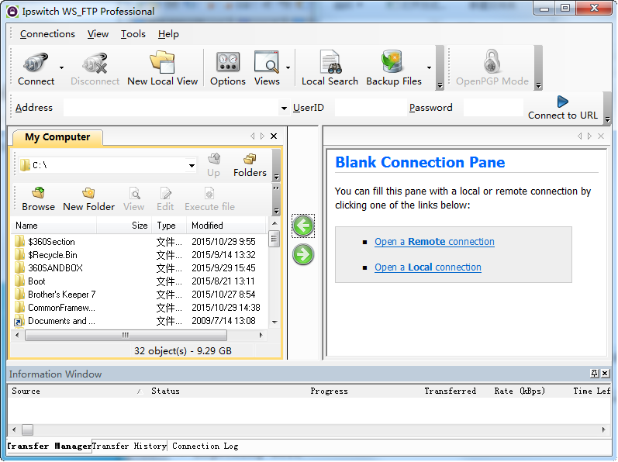Screen dimensions: 618x462
Task: Create a New Folder in local pane
Action: [x=88, y=198]
